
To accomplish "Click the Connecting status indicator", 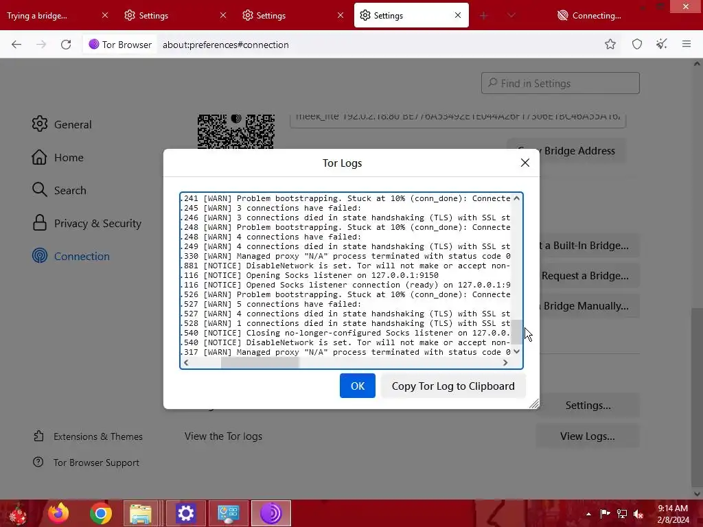I will coord(589,15).
